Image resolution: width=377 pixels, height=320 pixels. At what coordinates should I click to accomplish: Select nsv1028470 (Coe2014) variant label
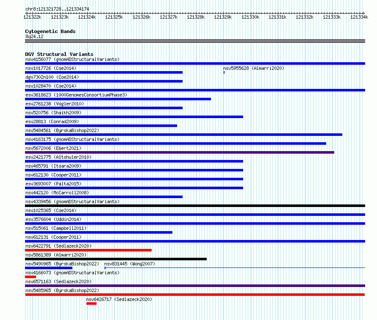tap(51, 86)
